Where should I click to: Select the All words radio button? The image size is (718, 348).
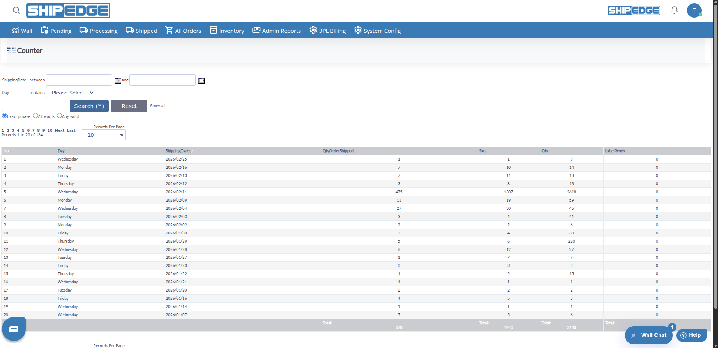(36, 116)
